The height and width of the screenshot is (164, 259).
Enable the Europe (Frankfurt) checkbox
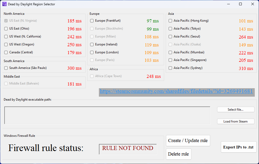(92, 21)
